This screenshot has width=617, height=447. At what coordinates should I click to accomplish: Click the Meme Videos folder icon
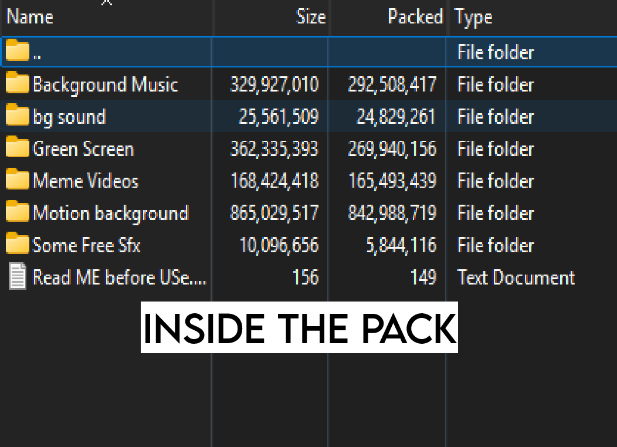[18, 181]
